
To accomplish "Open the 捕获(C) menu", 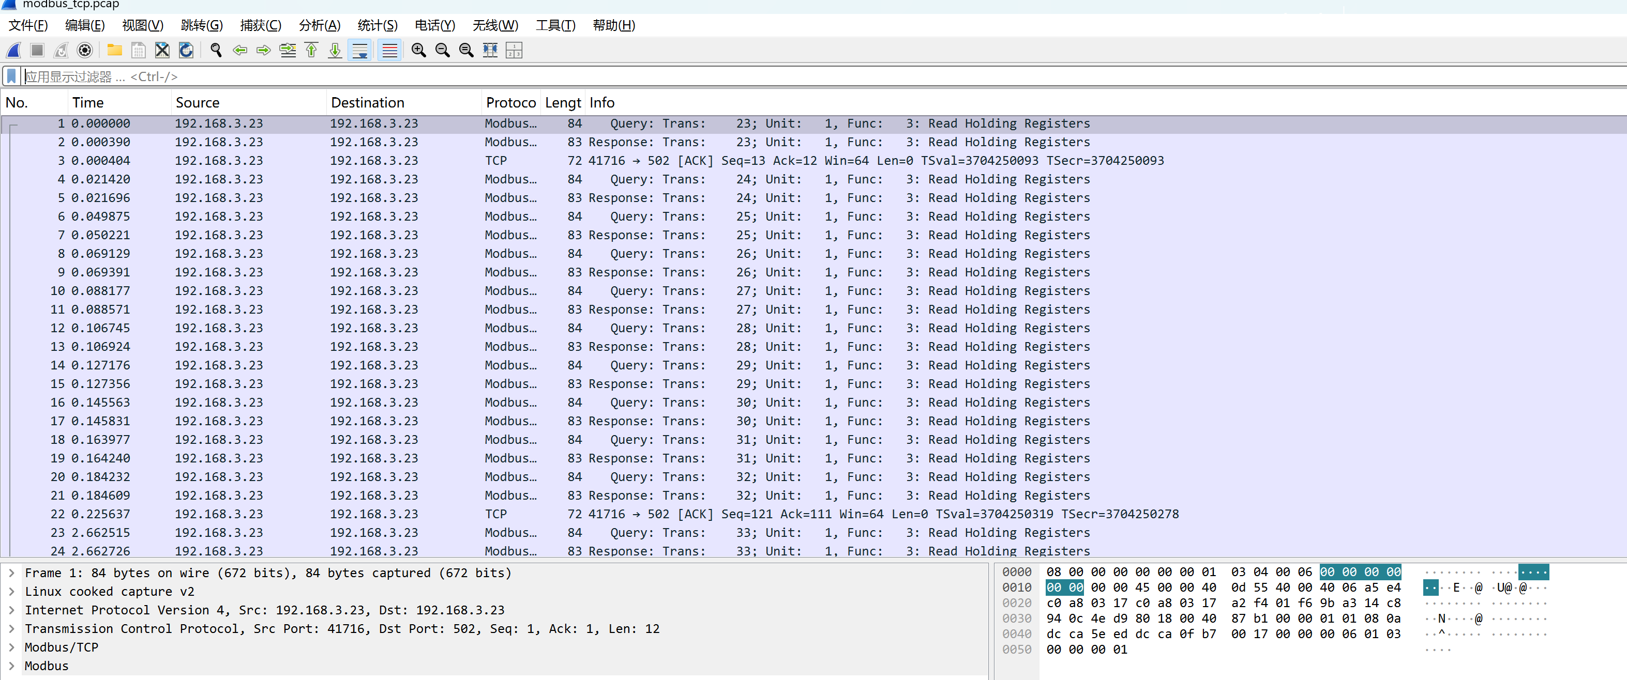I will point(261,25).
